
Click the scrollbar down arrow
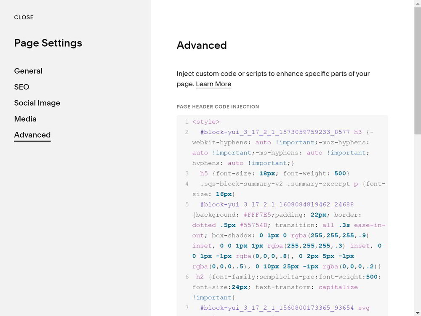coord(418,313)
